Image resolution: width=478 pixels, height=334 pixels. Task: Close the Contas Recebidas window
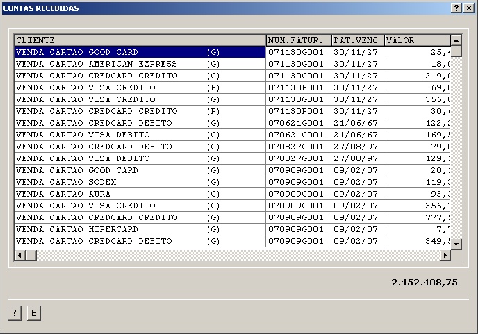coord(468,8)
